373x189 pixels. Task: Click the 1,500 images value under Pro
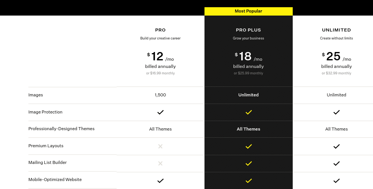tap(160, 95)
